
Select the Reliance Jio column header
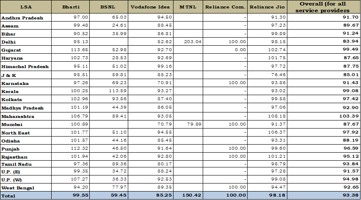[x=267, y=7]
